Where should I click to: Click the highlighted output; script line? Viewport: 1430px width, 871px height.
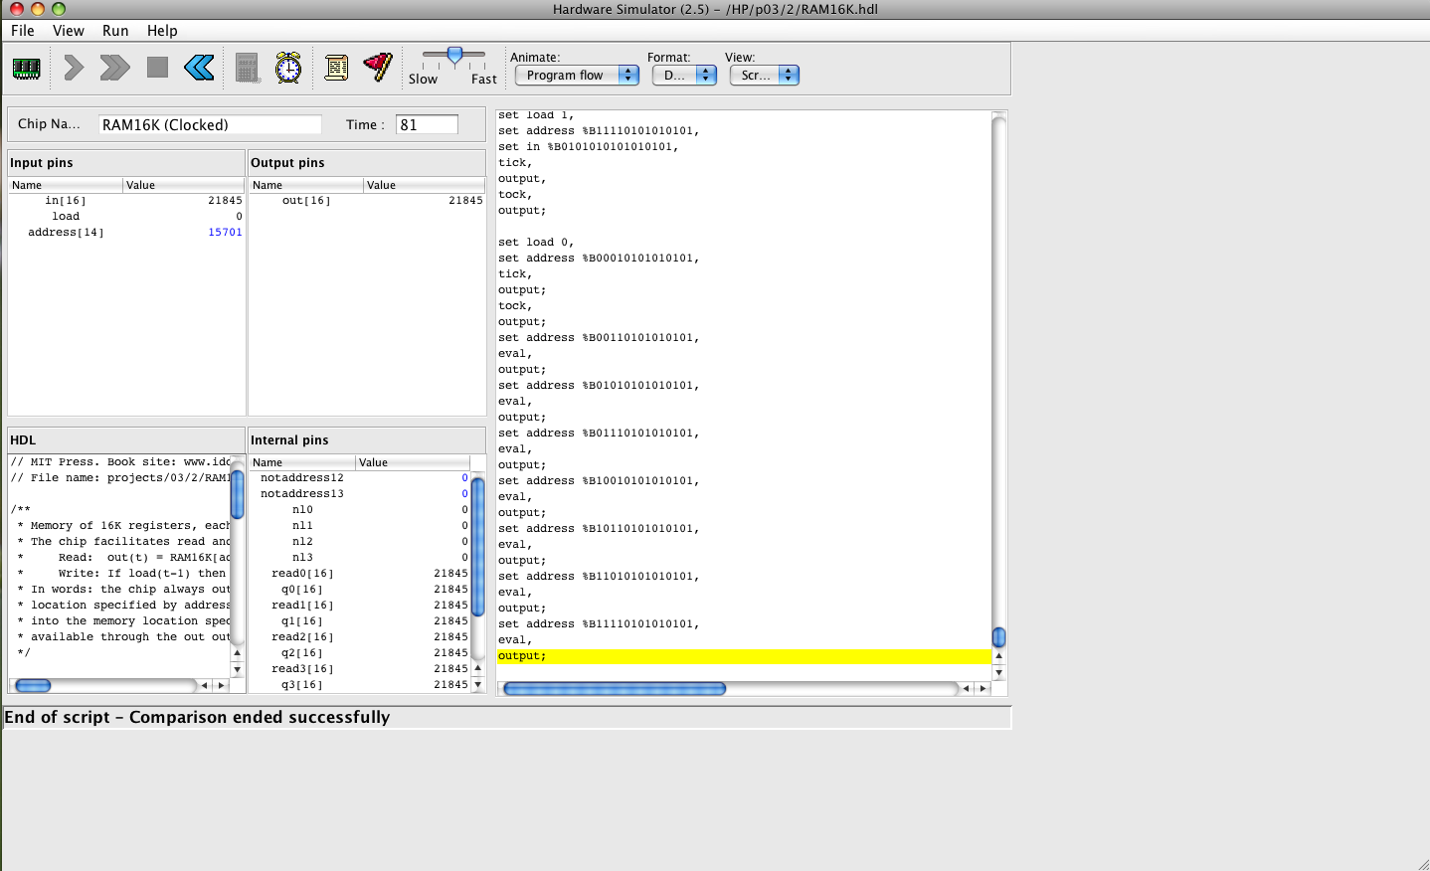click(744, 656)
